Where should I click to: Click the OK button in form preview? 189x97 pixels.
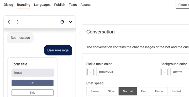pyautogui.click(x=33, y=83)
